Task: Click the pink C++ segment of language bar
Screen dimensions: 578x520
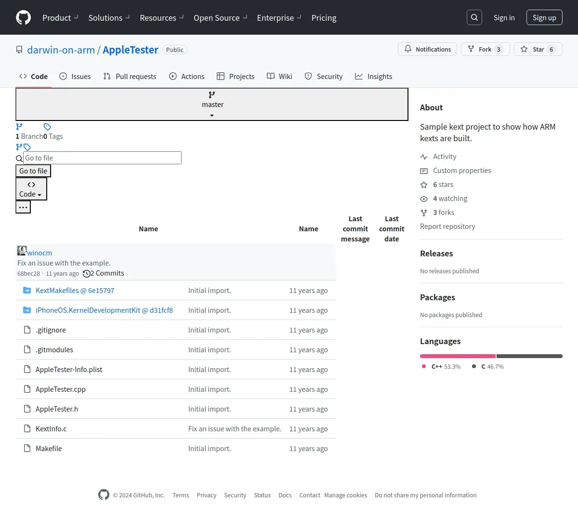Action: [458, 356]
